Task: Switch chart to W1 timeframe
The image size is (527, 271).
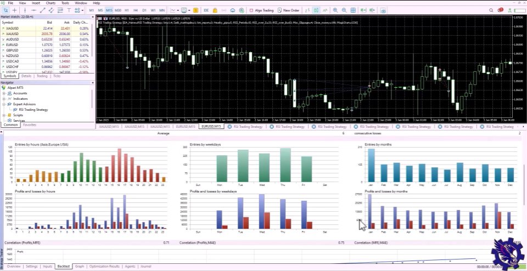Action: (153, 10)
